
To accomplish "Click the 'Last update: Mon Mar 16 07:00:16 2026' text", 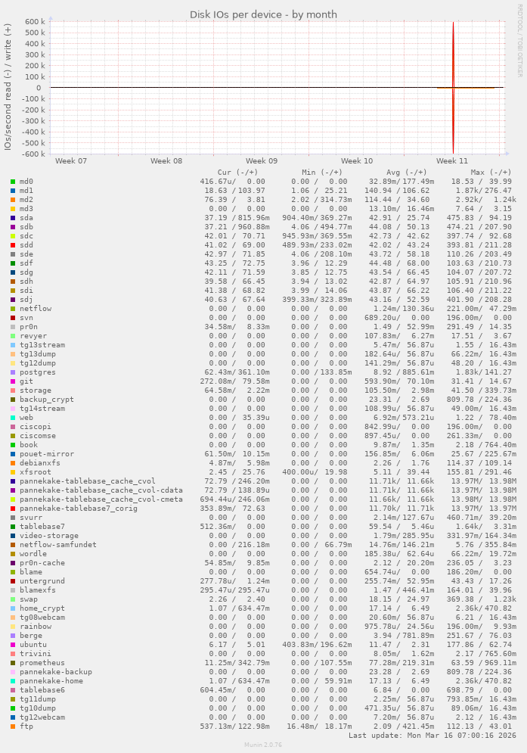I will [432, 736].
